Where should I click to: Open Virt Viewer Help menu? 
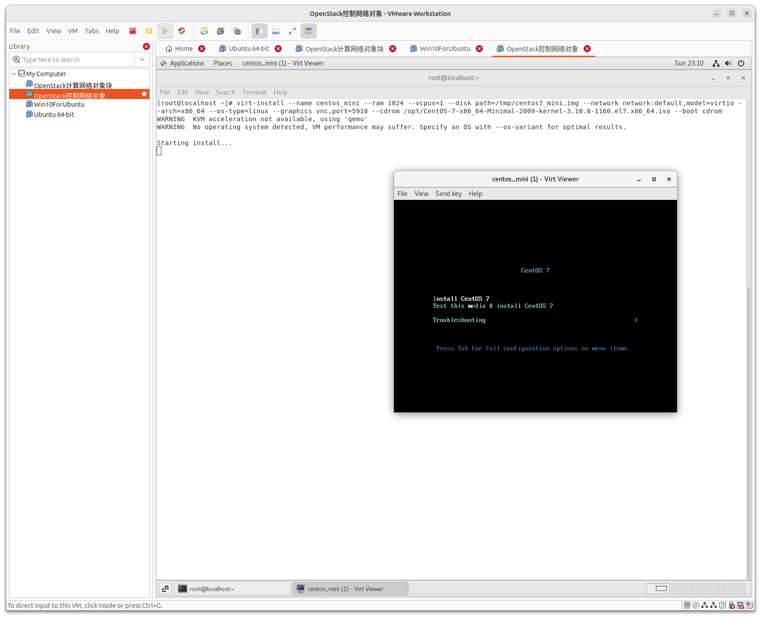click(475, 194)
